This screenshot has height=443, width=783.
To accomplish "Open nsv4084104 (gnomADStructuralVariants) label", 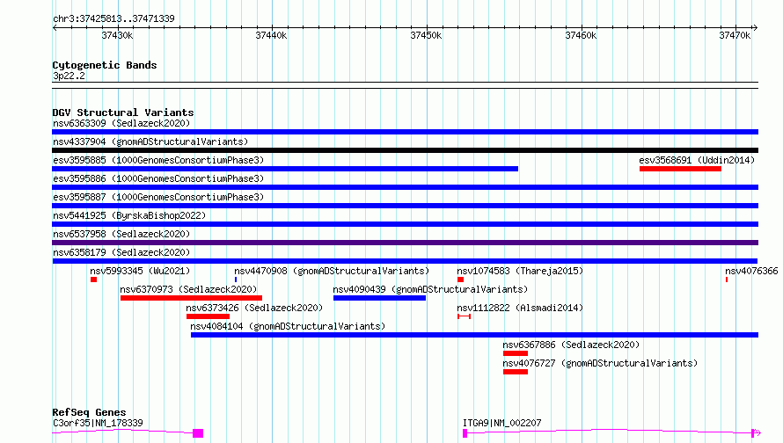I will [x=288, y=326].
